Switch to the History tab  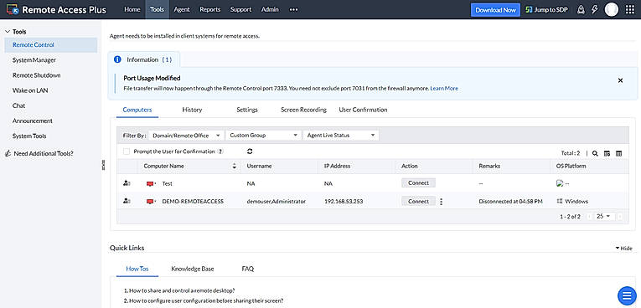tap(192, 110)
